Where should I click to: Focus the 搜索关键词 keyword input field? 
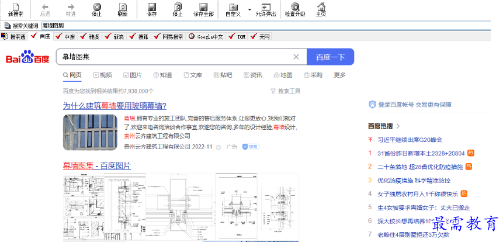click(266, 26)
